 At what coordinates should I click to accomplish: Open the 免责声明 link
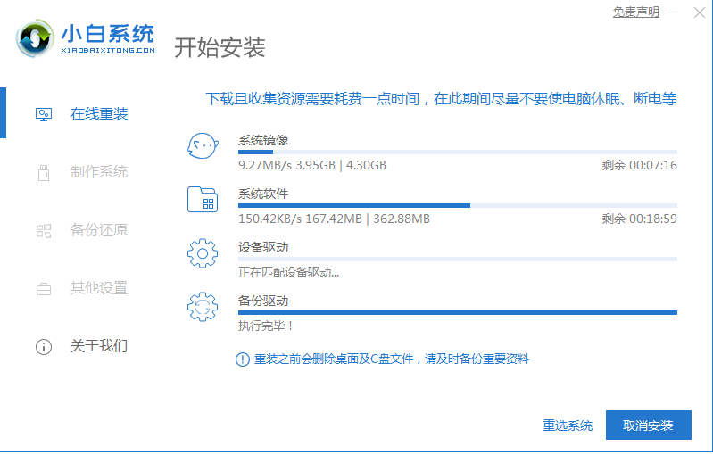(x=635, y=12)
